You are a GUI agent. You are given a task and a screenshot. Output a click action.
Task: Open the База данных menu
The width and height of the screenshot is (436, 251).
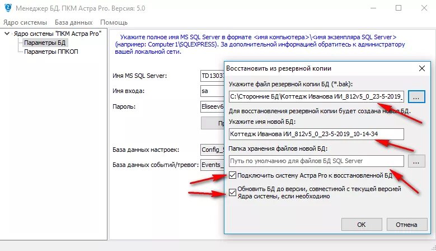[73, 22]
